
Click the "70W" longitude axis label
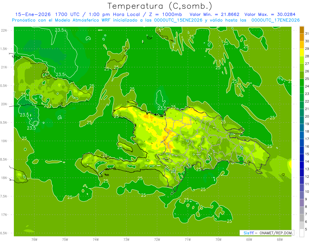(218, 239)
